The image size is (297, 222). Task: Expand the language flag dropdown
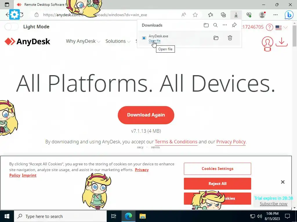pyautogui.click(x=281, y=27)
